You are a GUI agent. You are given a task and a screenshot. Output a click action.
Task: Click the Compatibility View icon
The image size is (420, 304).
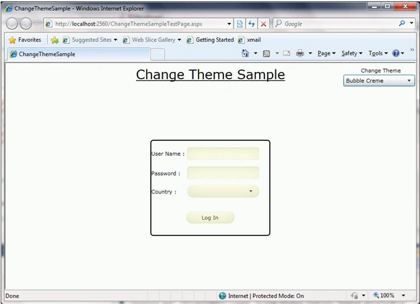tap(240, 24)
